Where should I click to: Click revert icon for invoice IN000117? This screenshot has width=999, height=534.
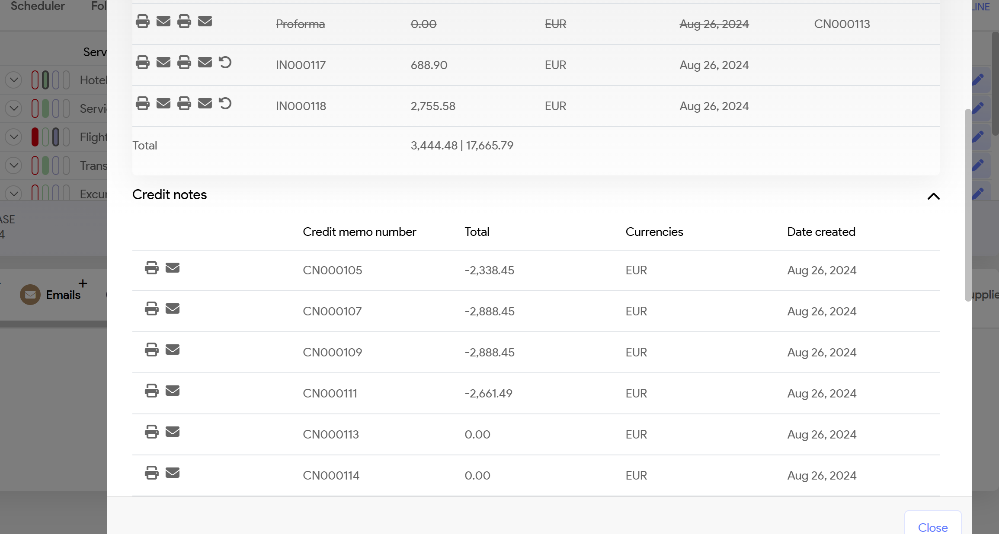click(x=225, y=63)
